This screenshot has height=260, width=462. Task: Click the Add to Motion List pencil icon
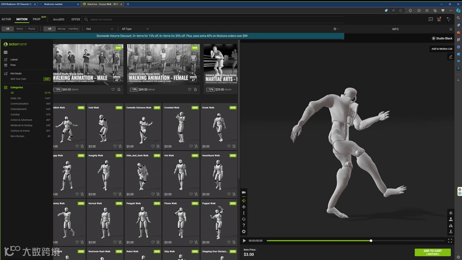pyautogui.click(x=450, y=57)
